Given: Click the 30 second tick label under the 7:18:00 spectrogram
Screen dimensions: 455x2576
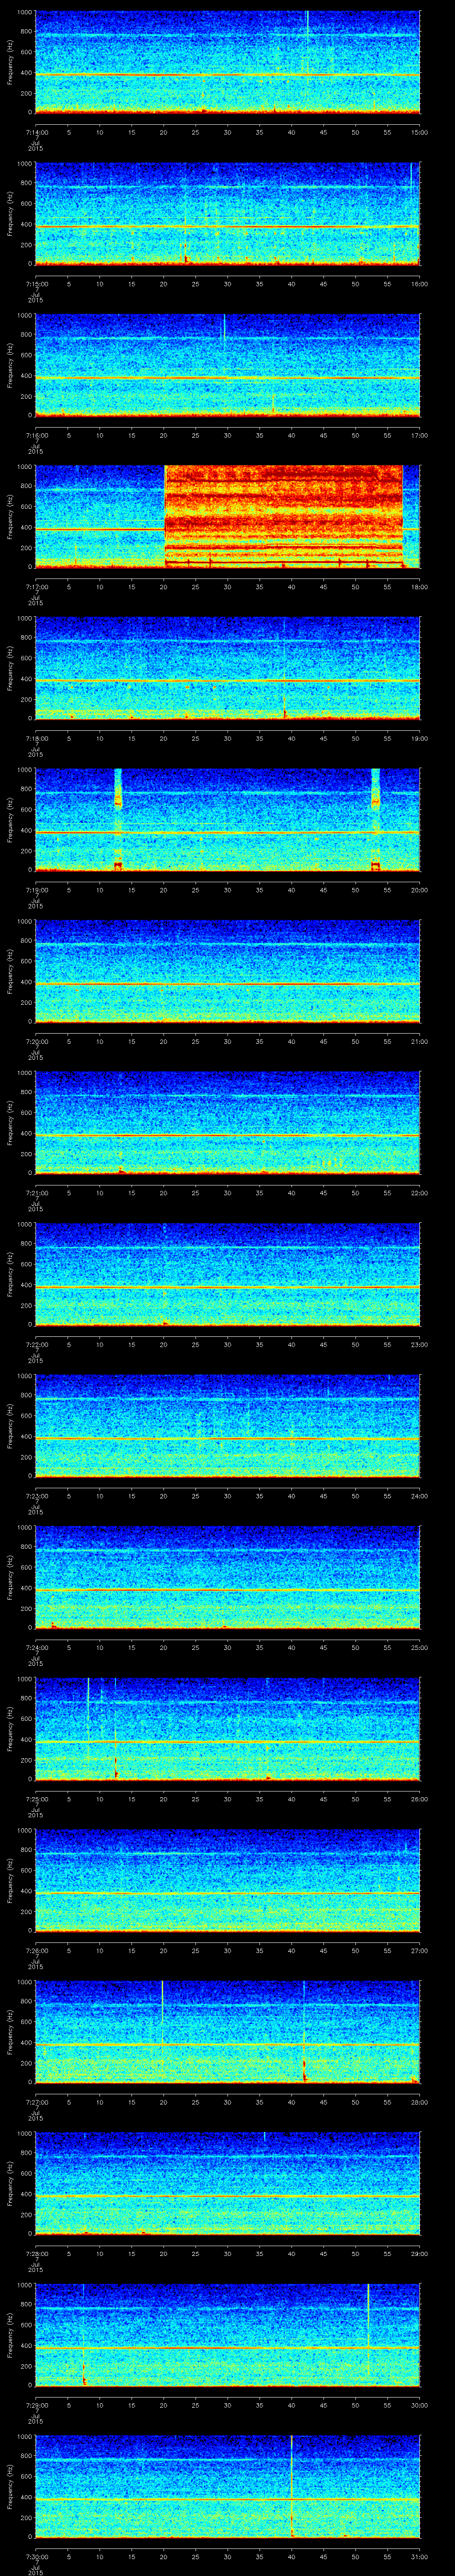Looking at the screenshot, I should coord(227,737).
